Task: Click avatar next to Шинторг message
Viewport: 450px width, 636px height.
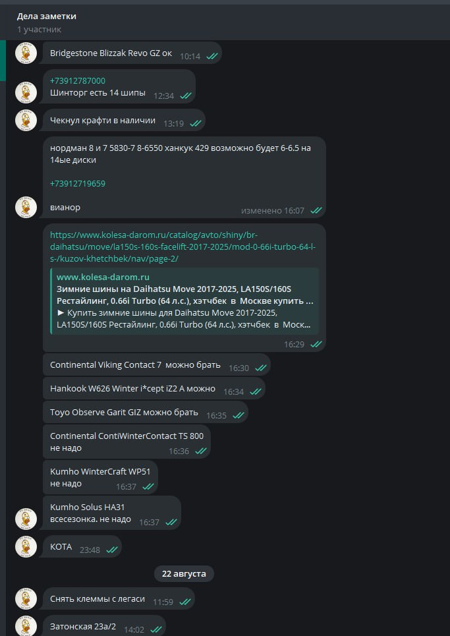Action: point(26,92)
